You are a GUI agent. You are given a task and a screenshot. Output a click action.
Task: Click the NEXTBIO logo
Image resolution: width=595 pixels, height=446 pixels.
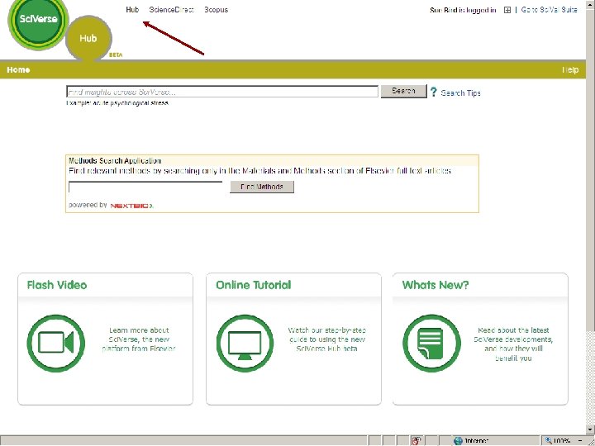point(131,206)
